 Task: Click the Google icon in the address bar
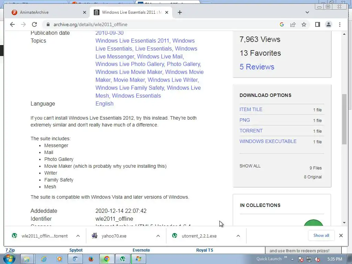pyautogui.click(x=282, y=24)
